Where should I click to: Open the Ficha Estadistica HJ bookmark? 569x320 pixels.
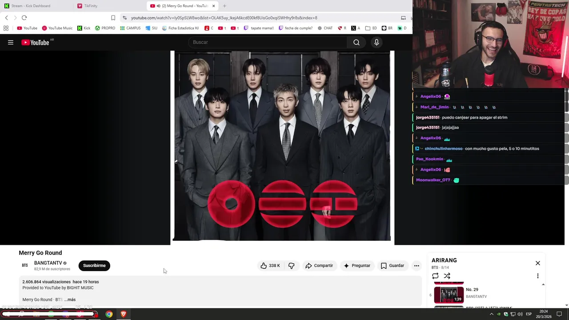180,28
